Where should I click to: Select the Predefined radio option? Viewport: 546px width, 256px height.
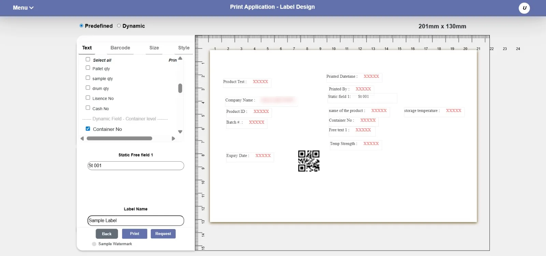(x=81, y=26)
